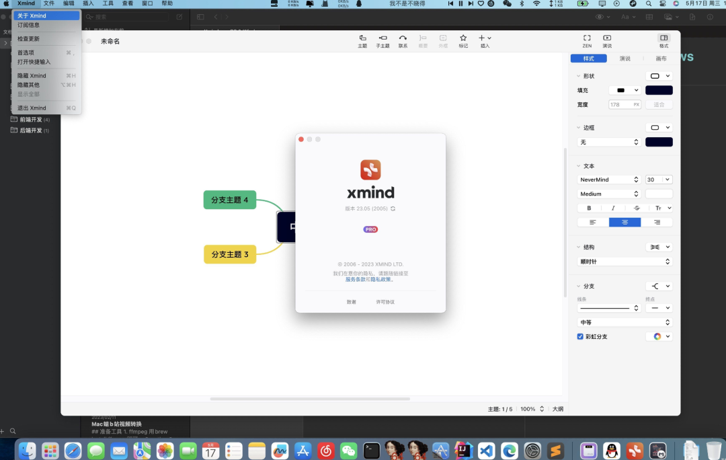The width and height of the screenshot is (726, 460).
Task: Open the border color swatch
Action: (x=659, y=142)
